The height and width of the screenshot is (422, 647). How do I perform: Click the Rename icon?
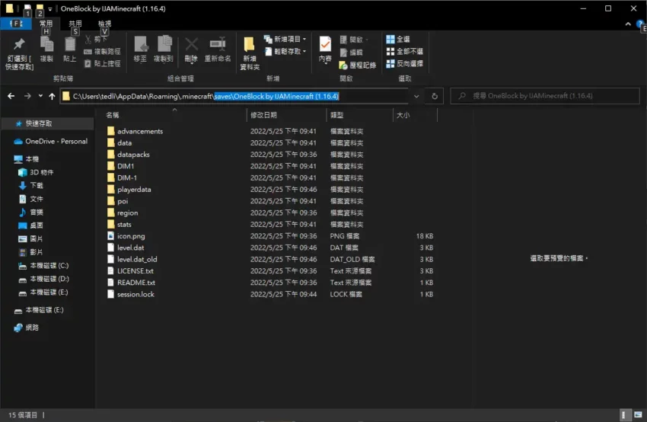(218, 43)
